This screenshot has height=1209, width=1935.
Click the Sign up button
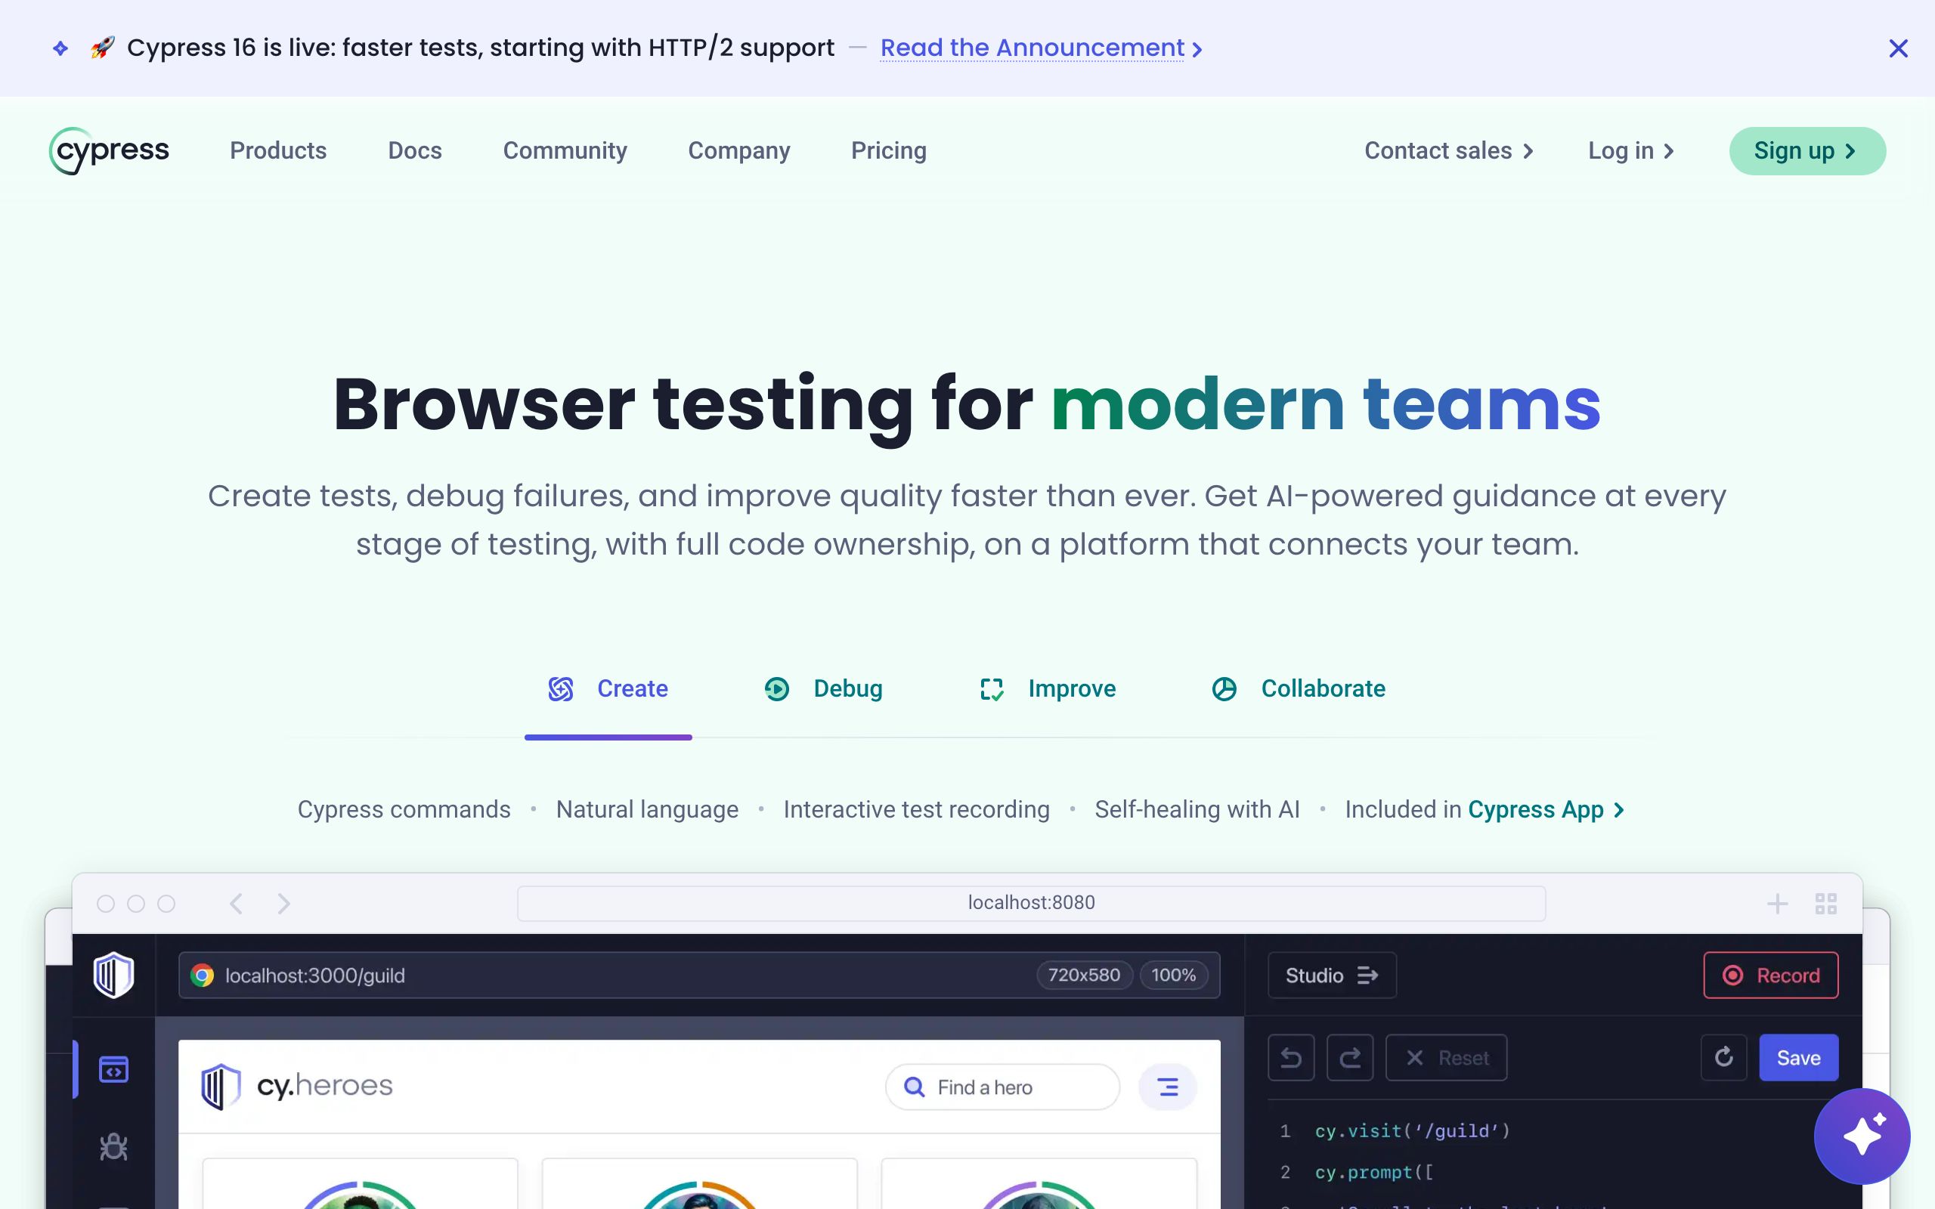1807,150
